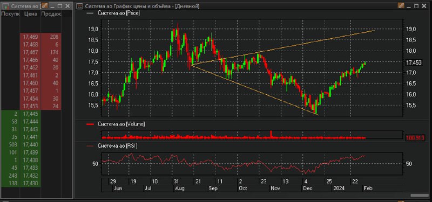Click the tall volume spike bar in November
Screen dimensions: 432x202
[x=271, y=134]
